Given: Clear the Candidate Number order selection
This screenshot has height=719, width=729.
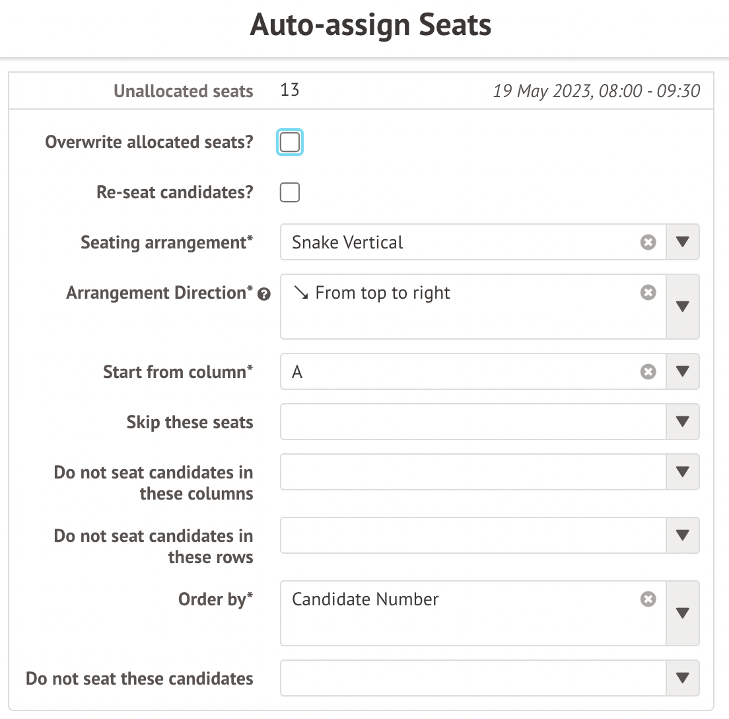Looking at the screenshot, I should coord(648,599).
